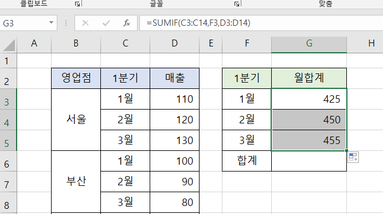Click cell C8 containing 3월

pyautogui.click(x=126, y=203)
